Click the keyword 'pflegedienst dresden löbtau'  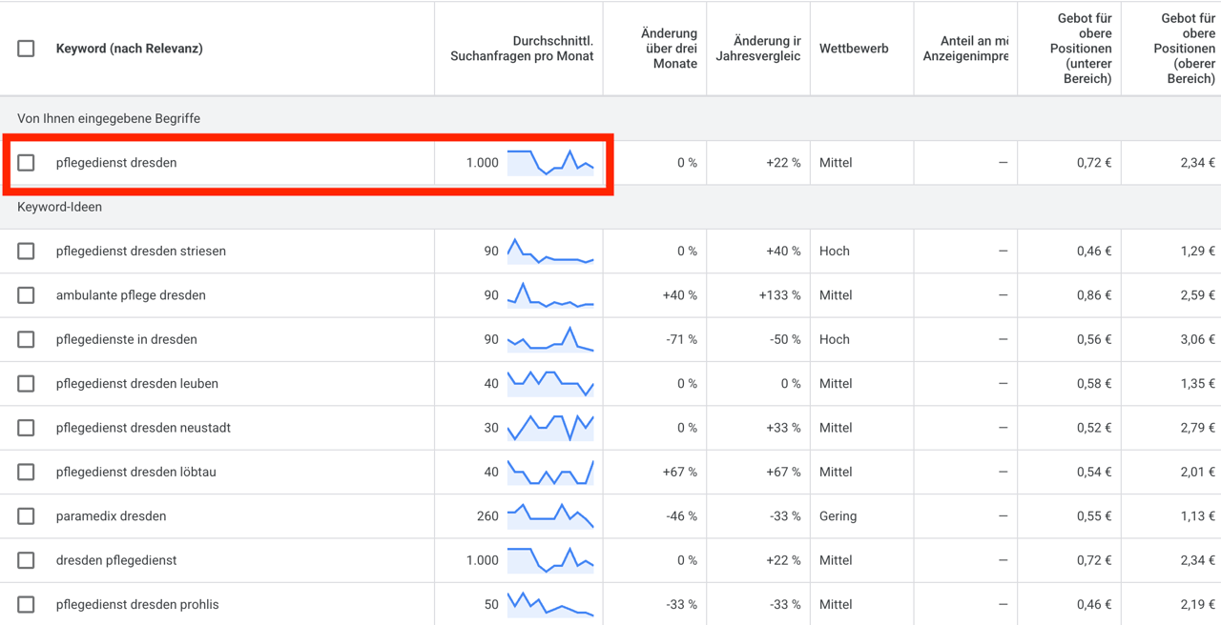click(136, 472)
